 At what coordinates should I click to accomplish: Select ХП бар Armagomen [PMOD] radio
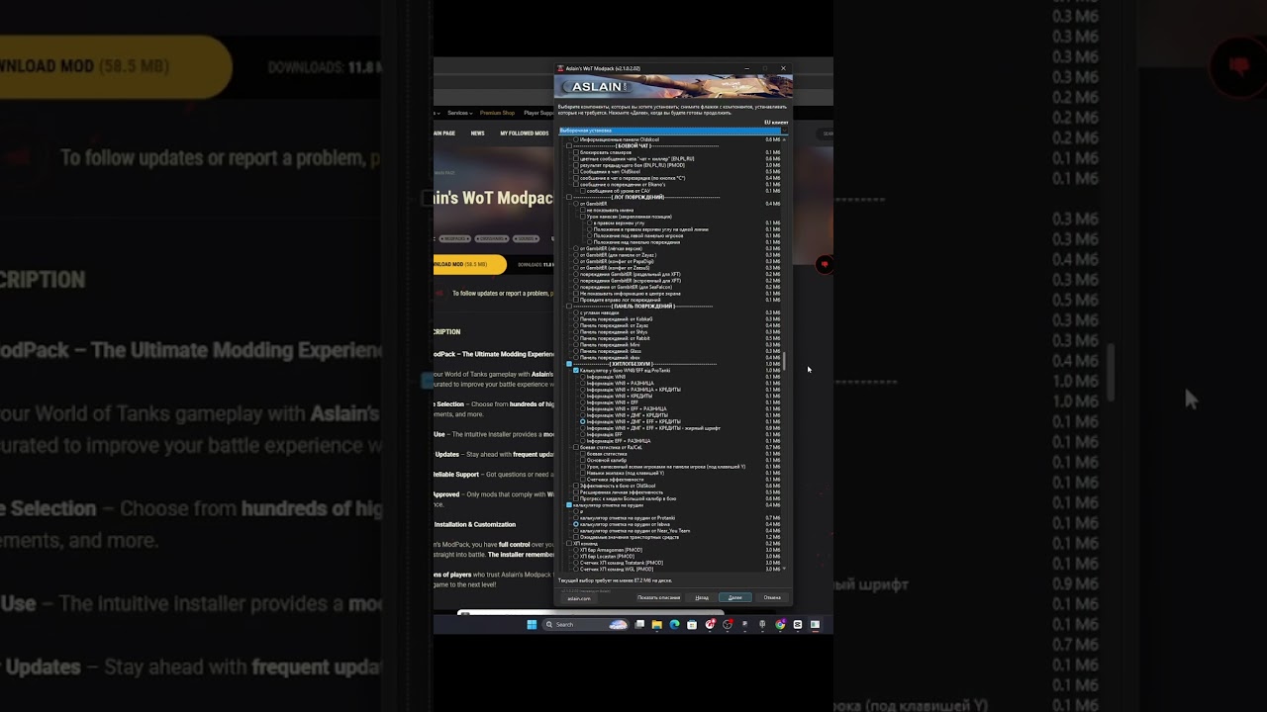576,550
